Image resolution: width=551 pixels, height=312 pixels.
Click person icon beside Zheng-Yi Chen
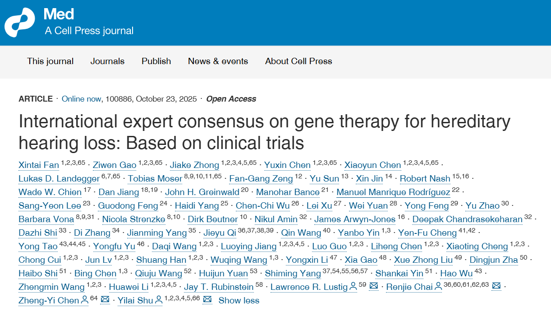coord(84,300)
